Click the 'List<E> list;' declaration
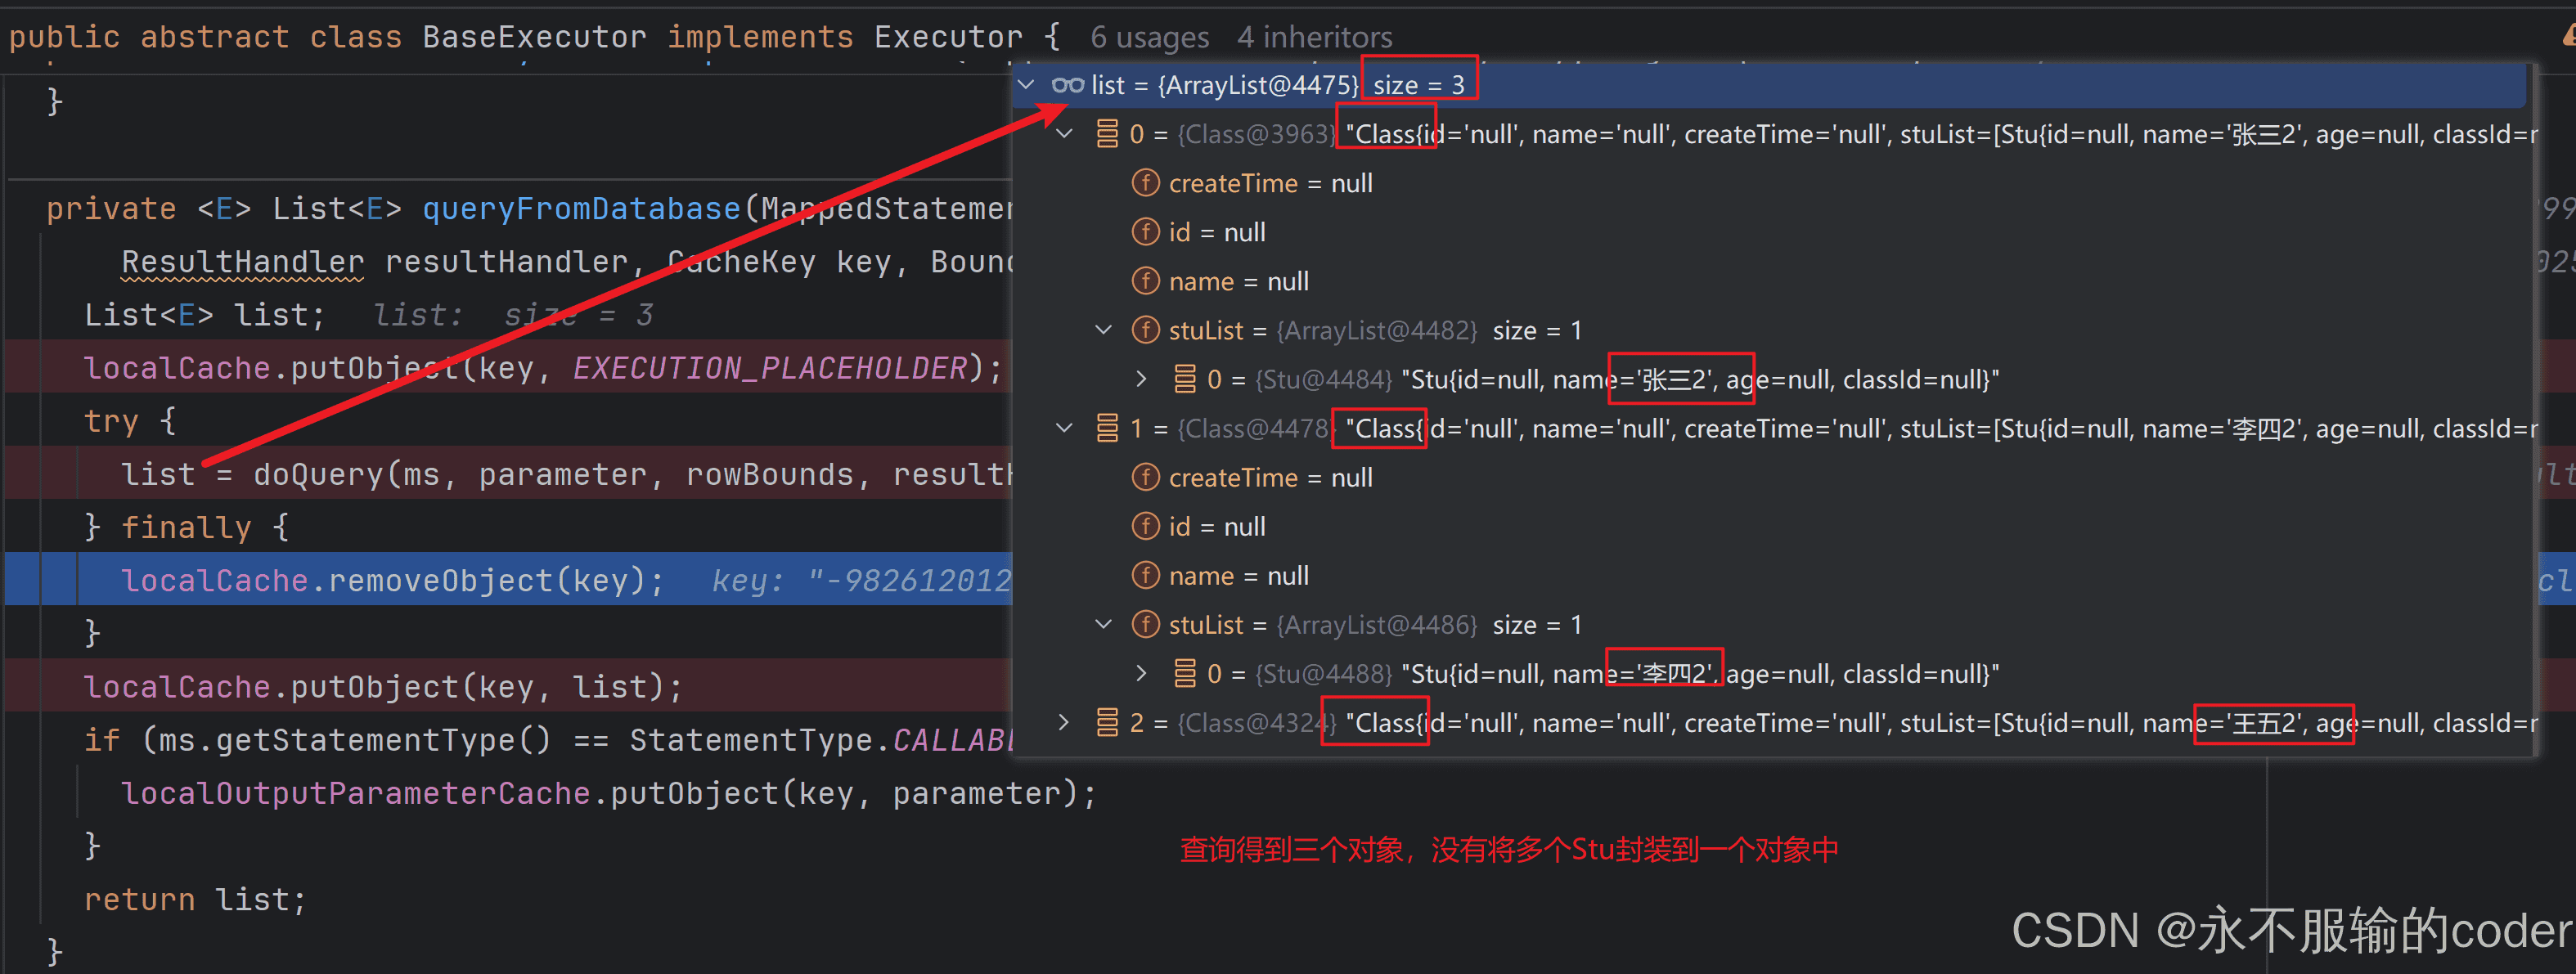Screen dimensions: 2576x974 point(205,315)
